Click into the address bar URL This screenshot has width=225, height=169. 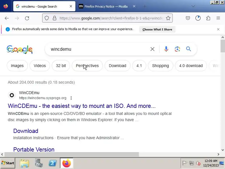tap(111, 18)
